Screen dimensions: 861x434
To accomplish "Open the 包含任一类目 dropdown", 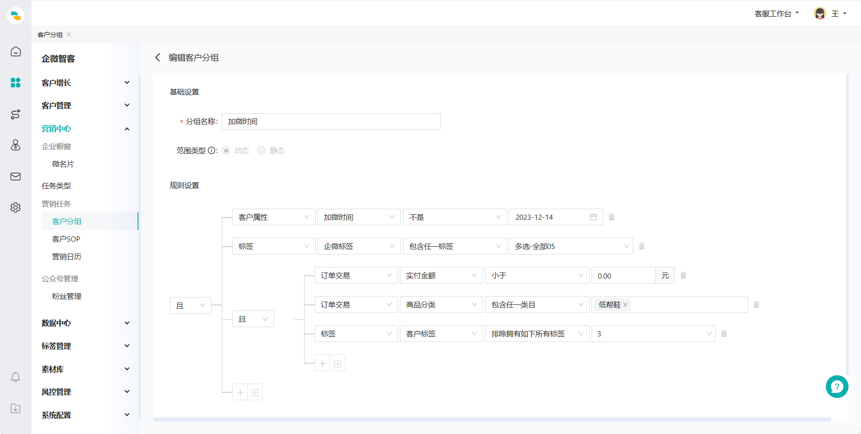I will (x=537, y=304).
